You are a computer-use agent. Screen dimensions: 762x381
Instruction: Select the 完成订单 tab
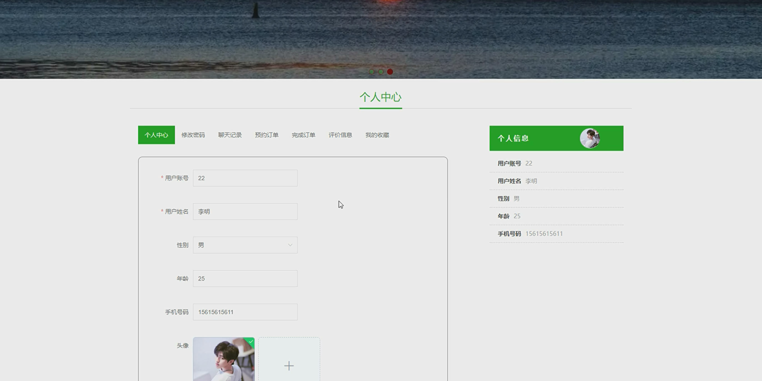coord(304,135)
